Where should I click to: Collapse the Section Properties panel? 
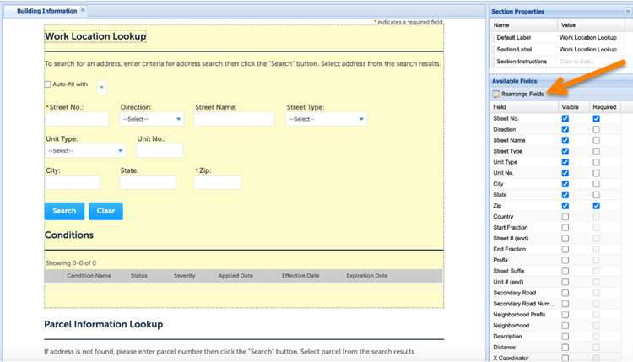point(627,11)
